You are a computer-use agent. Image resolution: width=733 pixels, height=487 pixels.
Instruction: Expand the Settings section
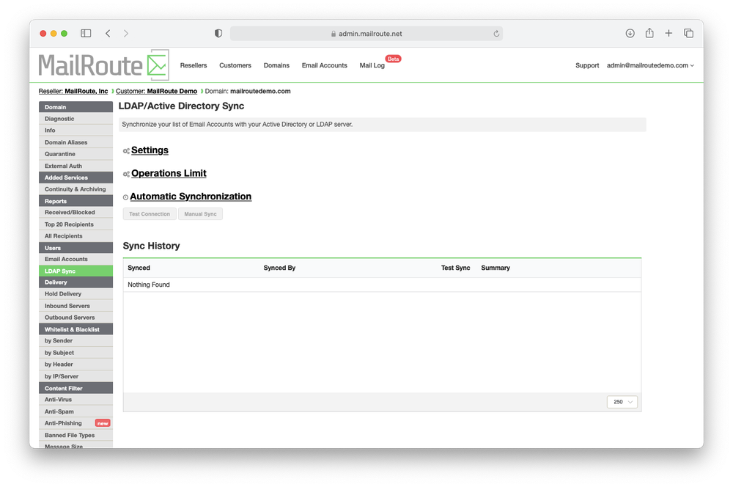(150, 150)
